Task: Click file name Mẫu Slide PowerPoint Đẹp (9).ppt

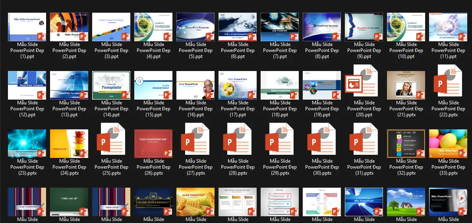Action: [x=364, y=50]
